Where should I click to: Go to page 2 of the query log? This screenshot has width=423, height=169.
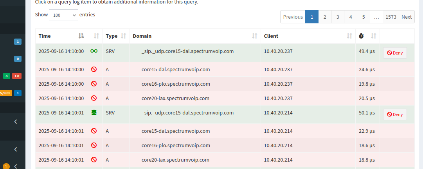point(324,17)
